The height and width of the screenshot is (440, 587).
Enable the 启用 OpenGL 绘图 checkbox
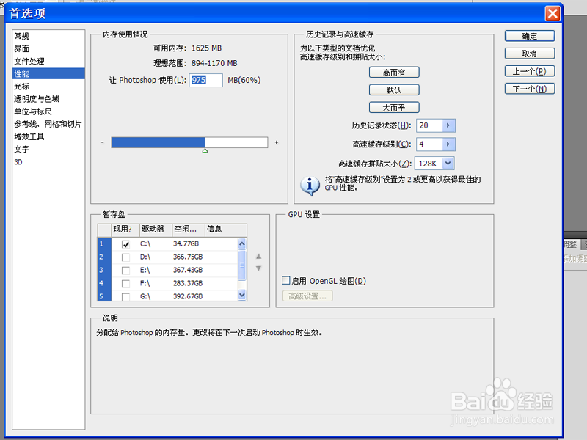click(286, 280)
